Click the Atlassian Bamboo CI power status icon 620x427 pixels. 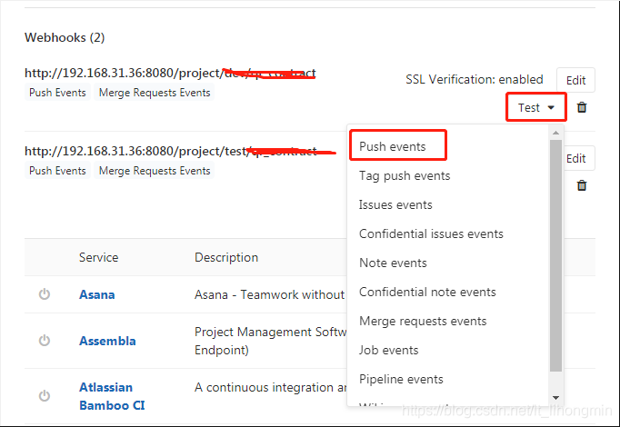point(45,396)
